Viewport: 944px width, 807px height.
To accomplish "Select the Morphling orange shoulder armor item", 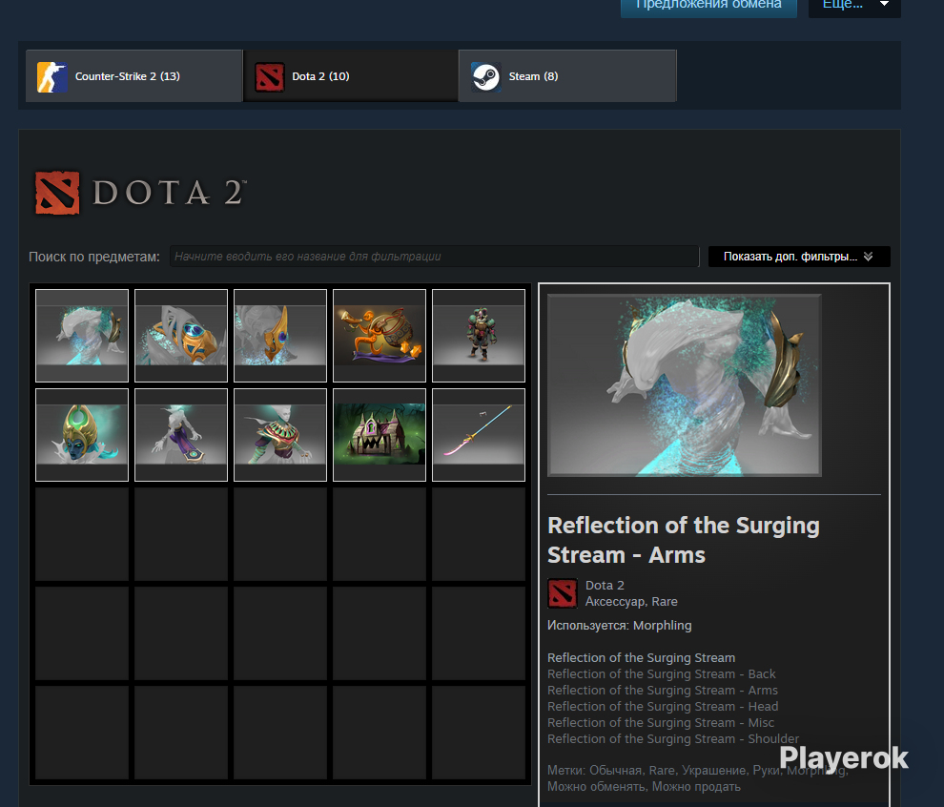I will (181, 336).
